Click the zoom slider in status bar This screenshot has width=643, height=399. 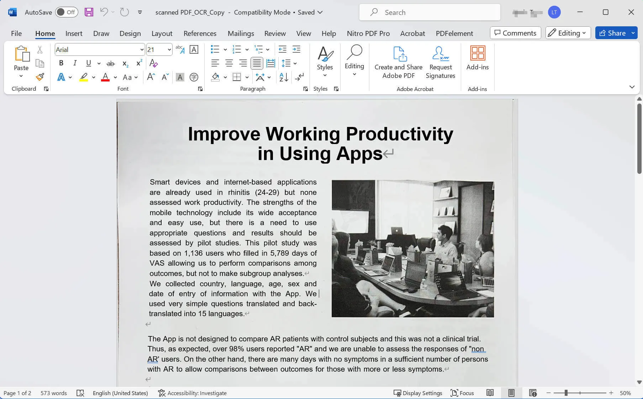click(x=566, y=393)
